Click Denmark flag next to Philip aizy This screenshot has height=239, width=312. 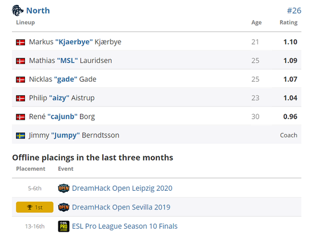click(x=20, y=98)
